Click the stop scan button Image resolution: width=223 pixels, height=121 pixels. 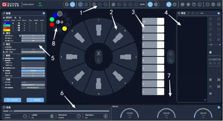[x=105, y=4]
